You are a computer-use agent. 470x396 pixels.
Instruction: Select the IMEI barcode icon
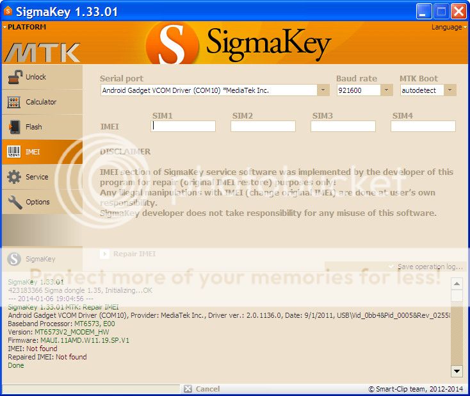click(x=14, y=152)
